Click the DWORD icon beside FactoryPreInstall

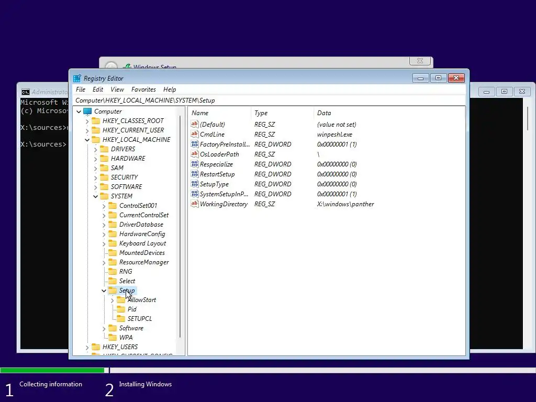[195, 144]
